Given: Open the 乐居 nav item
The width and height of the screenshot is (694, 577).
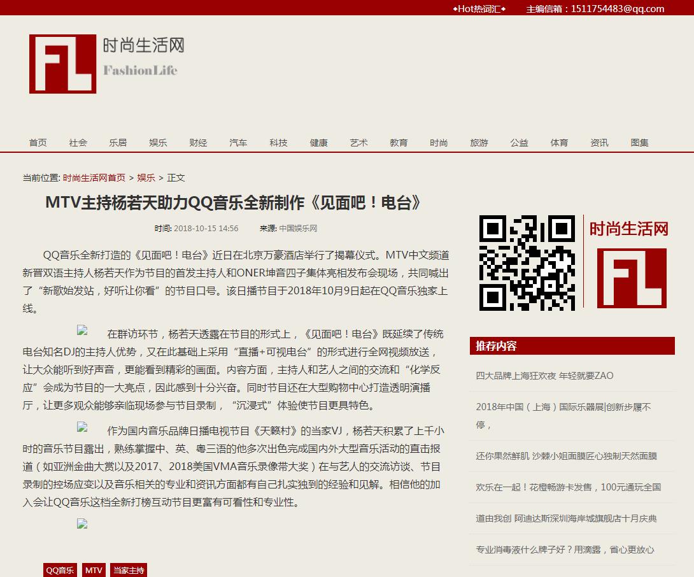Looking at the screenshot, I should pyautogui.click(x=118, y=143).
